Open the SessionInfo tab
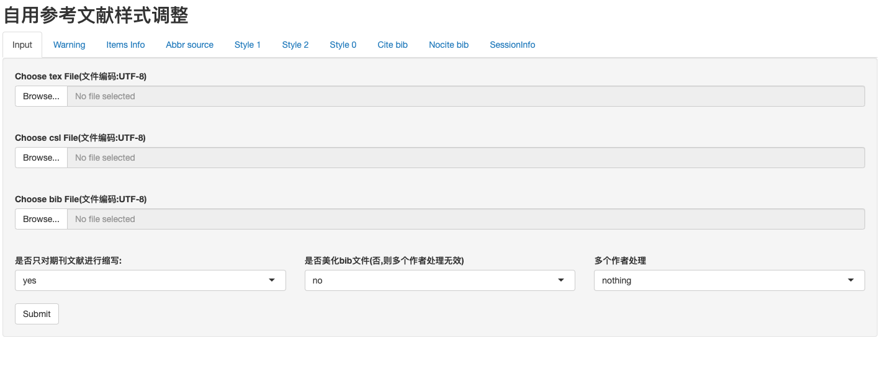 tap(513, 45)
